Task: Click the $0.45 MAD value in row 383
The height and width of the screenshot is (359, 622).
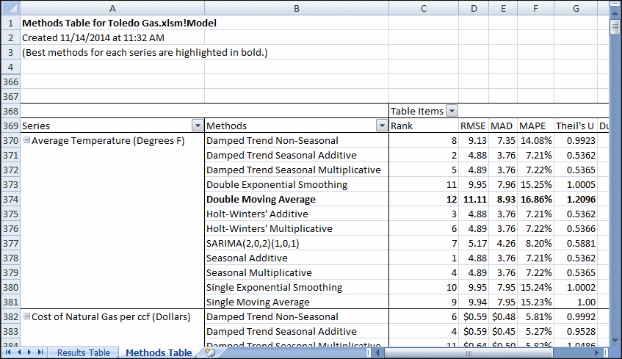Action: click(x=503, y=331)
